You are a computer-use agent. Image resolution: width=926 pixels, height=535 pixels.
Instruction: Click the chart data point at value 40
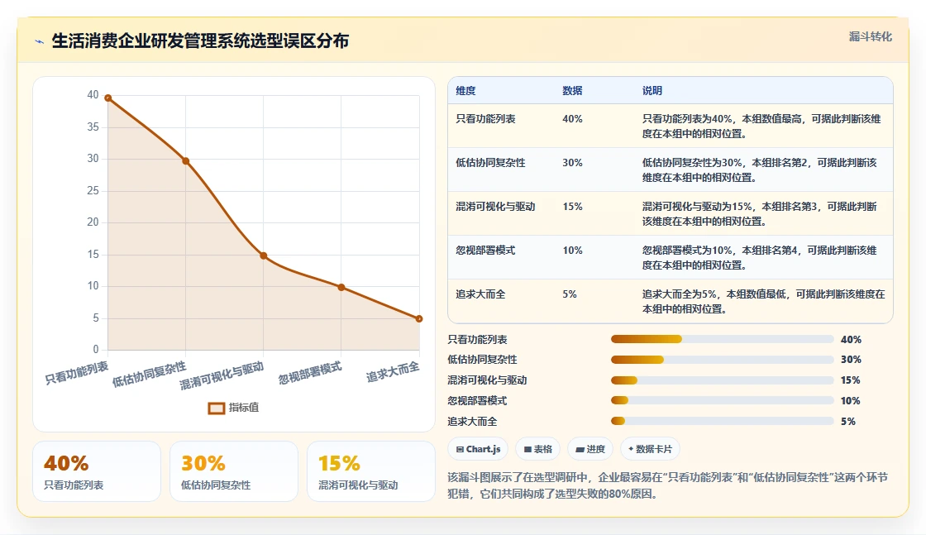[x=107, y=98]
